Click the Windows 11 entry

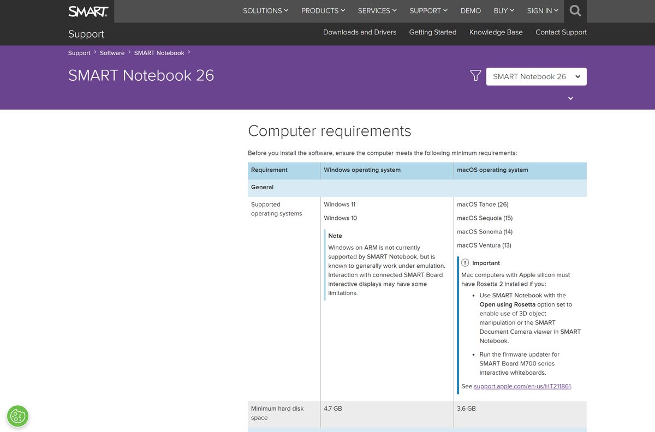pos(340,205)
